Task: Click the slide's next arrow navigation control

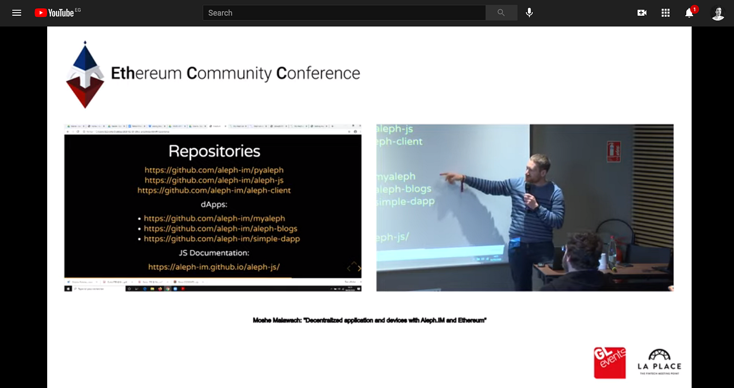Action: pos(359,268)
